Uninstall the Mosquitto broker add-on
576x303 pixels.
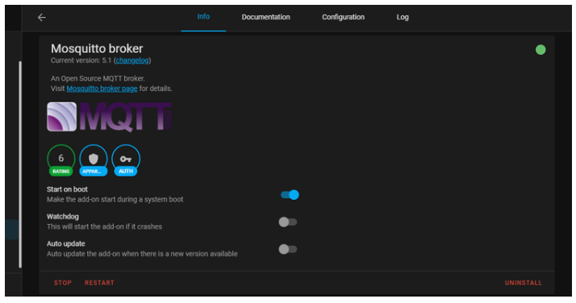[x=523, y=283]
